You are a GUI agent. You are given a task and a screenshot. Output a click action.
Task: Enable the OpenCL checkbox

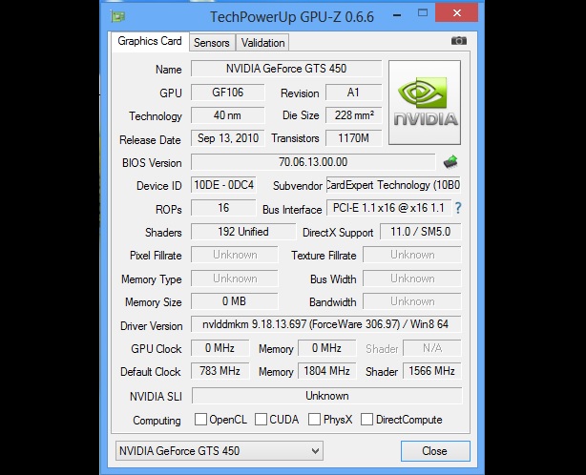[x=200, y=419]
